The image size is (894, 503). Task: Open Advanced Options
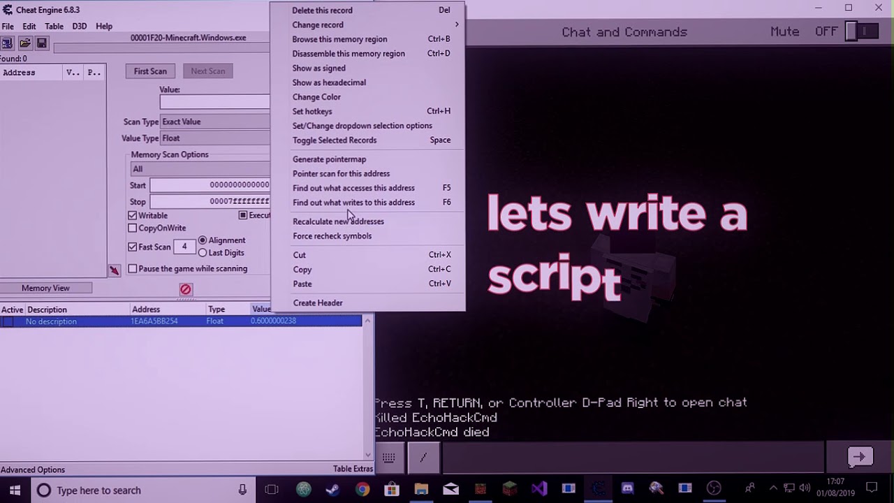33,469
